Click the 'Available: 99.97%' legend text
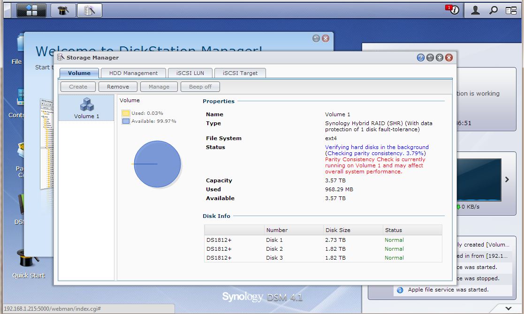This screenshot has height=314, width=524. click(154, 121)
